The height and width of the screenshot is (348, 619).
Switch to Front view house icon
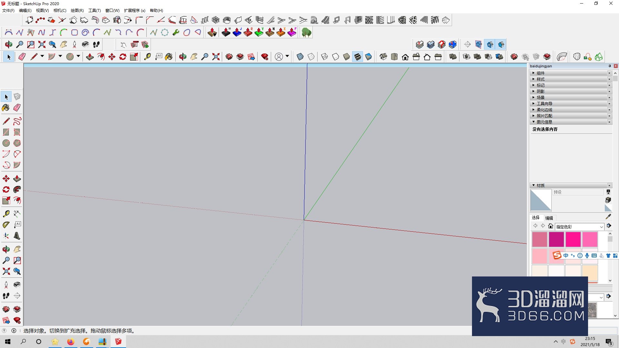pos(405,57)
